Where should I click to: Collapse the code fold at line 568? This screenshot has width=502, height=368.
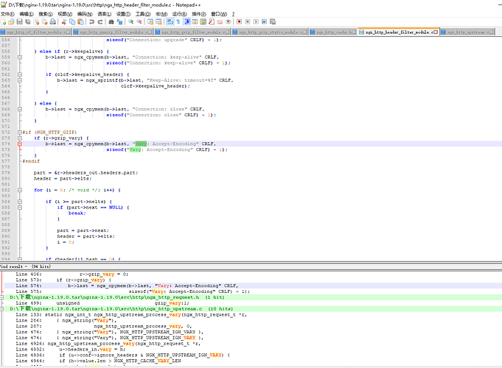pyautogui.click(x=20, y=109)
